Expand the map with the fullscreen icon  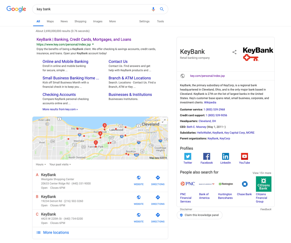[164, 121]
